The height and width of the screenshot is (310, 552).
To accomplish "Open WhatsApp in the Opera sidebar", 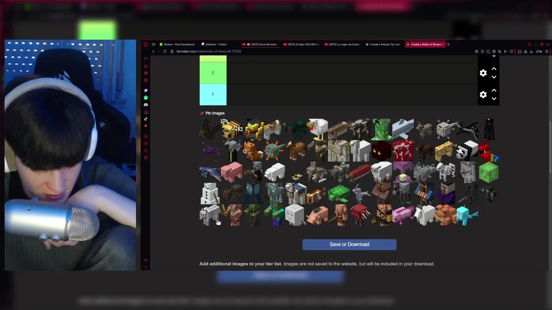I will [x=146, y=98].
